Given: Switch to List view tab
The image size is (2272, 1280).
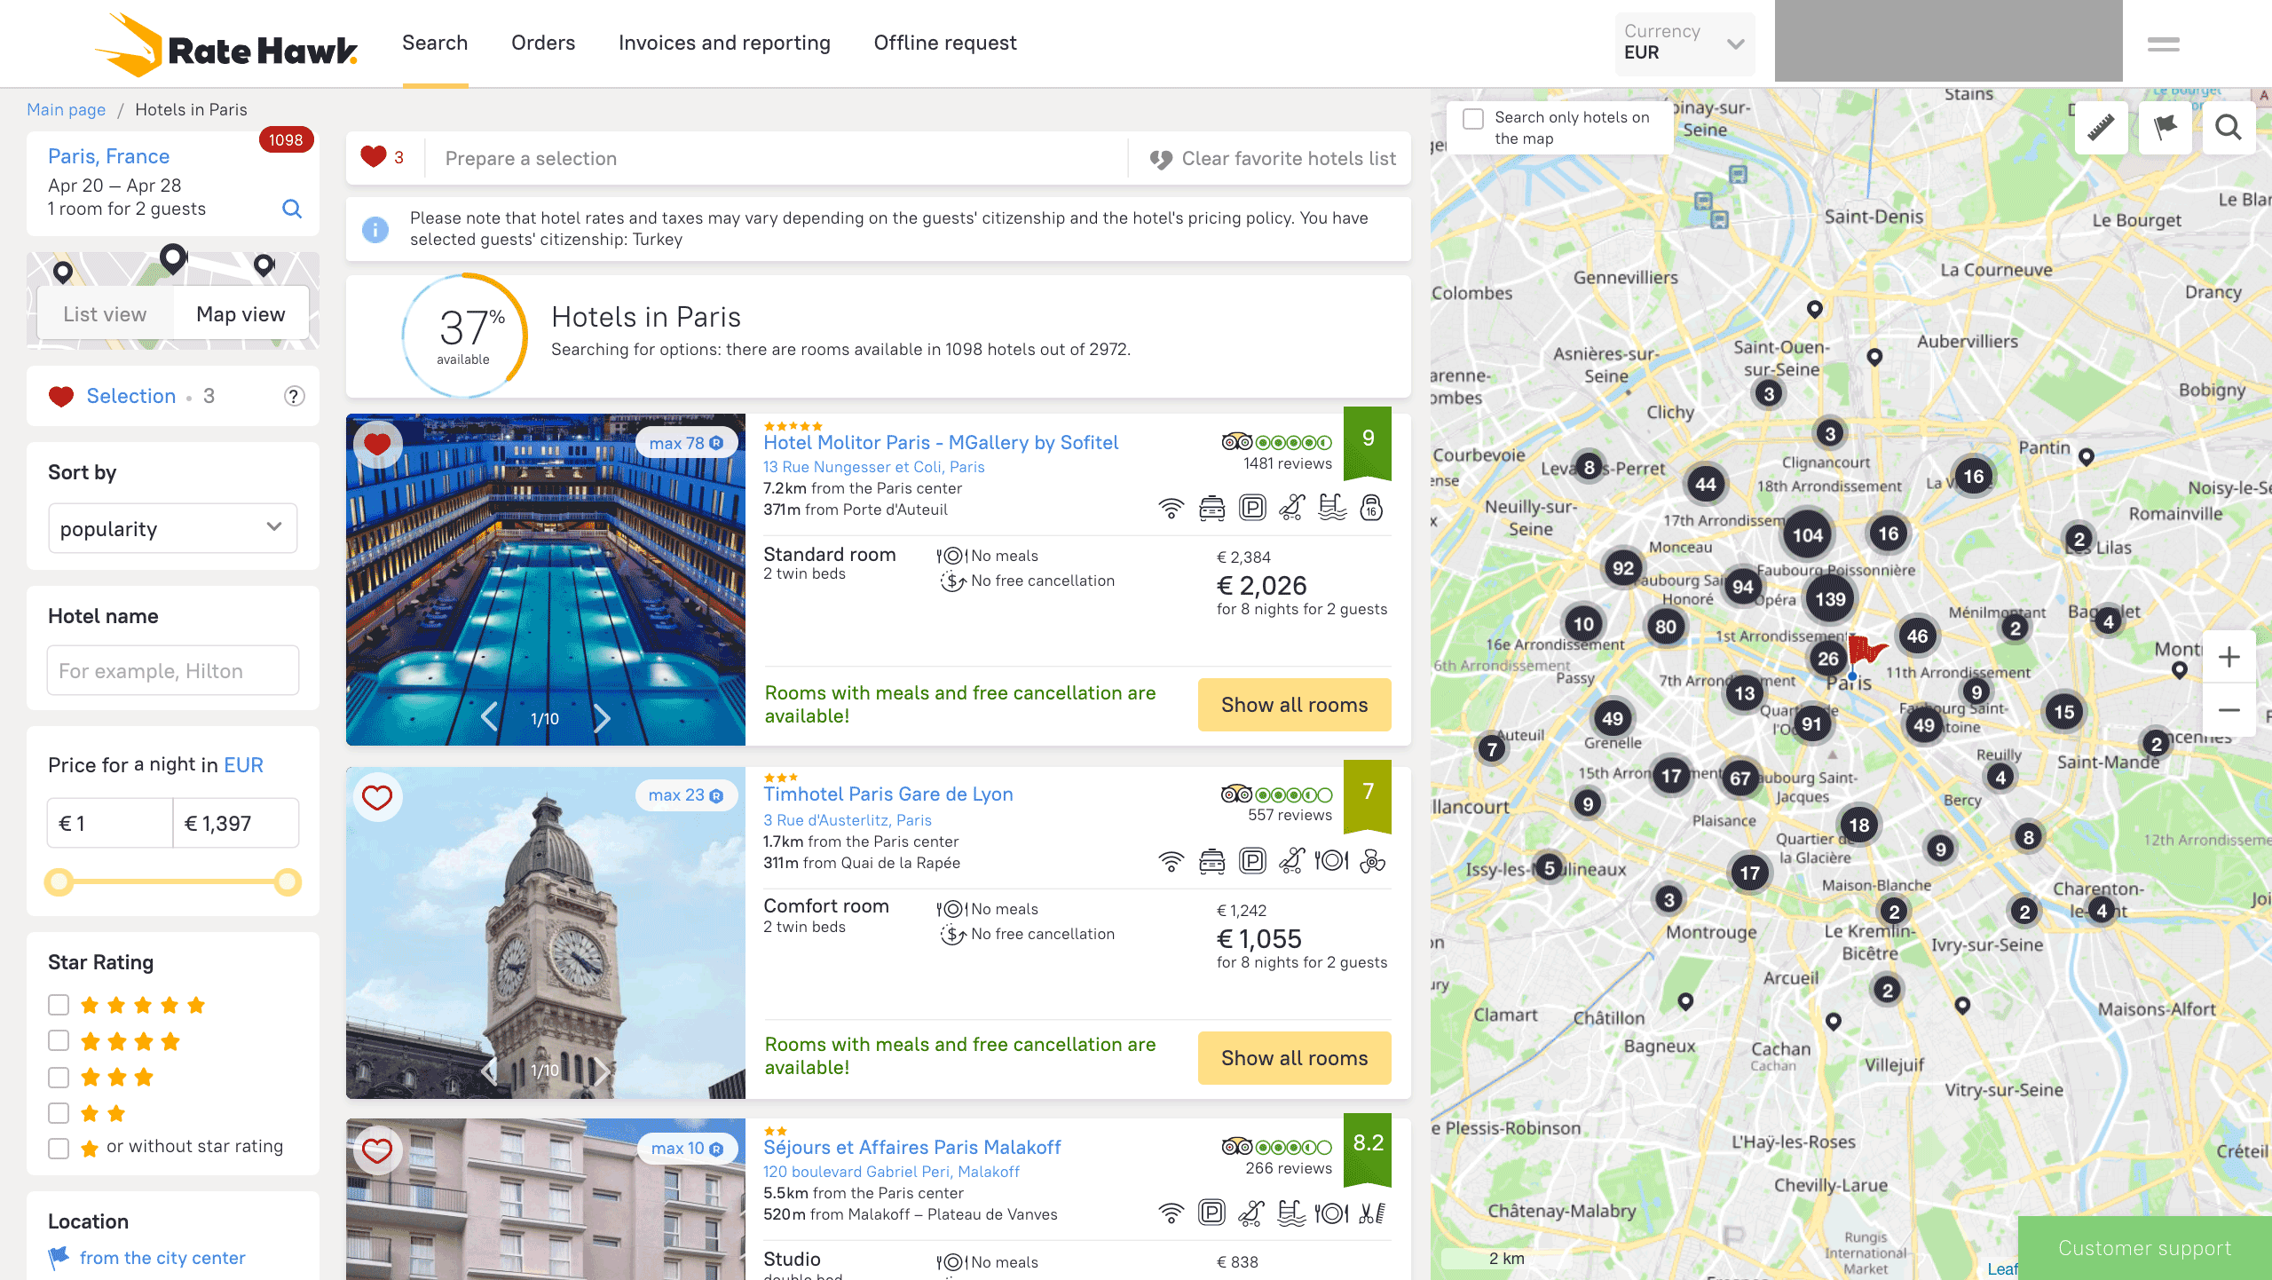Looking at the screenshot, I should 105,314.
